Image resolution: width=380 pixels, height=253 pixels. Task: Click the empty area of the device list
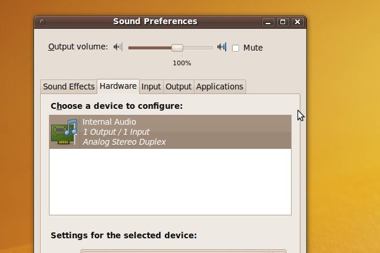[170, 182]
